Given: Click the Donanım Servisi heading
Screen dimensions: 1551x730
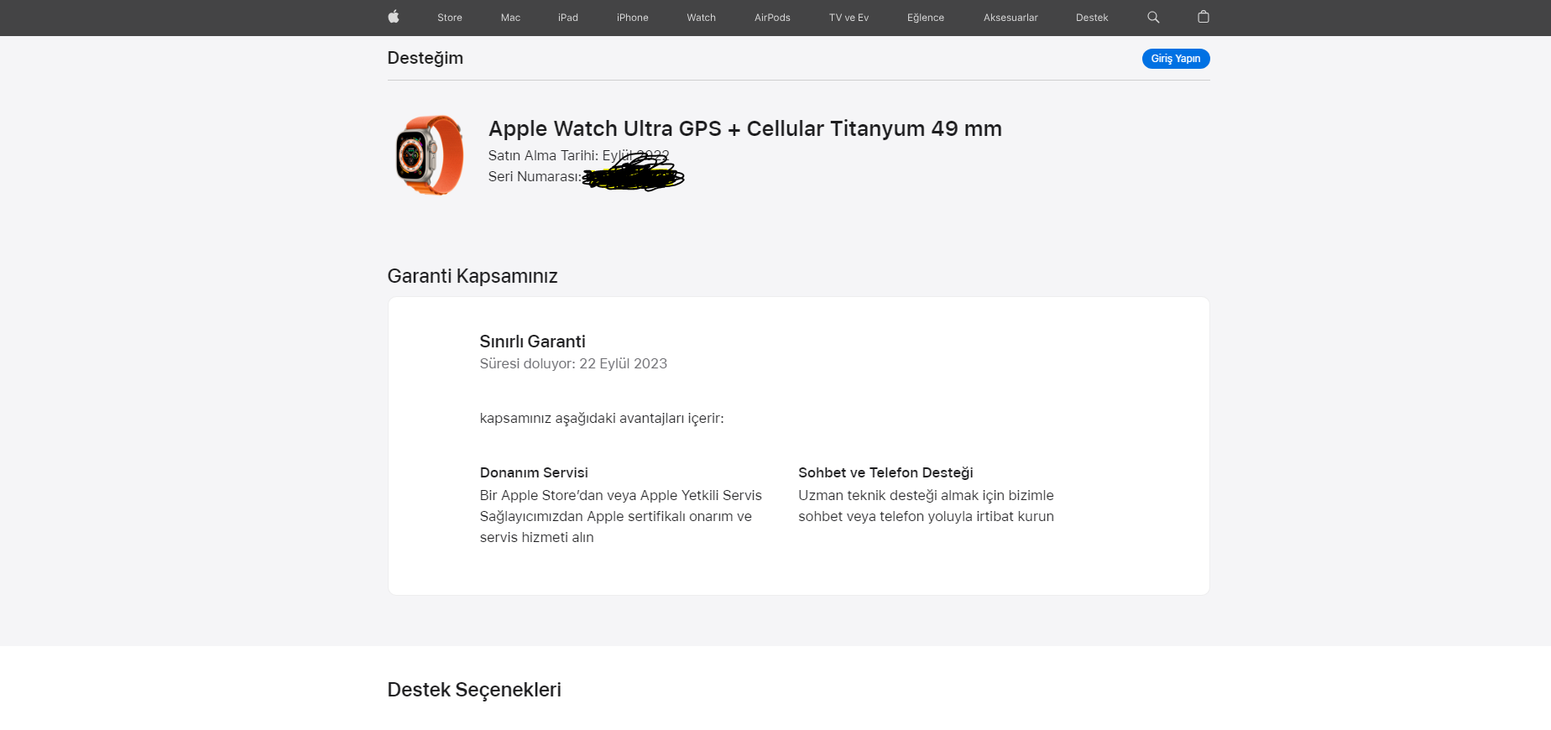Looking at the screenshot, I should point(534,472).
